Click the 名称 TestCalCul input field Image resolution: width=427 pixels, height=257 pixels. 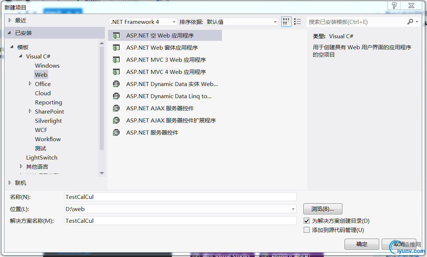coord(180,197)
